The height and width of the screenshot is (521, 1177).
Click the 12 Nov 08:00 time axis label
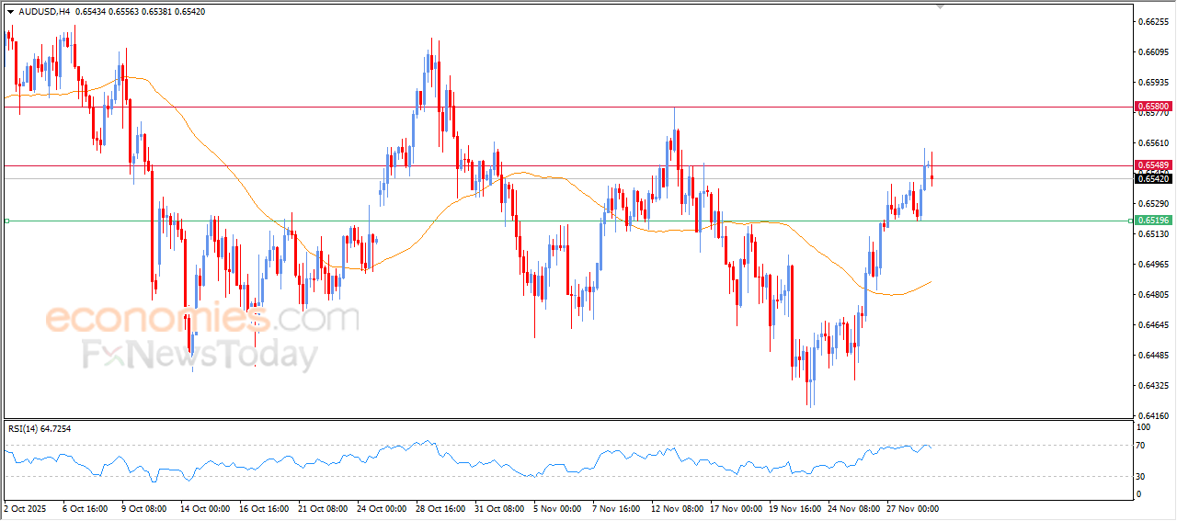click(678, 508)
